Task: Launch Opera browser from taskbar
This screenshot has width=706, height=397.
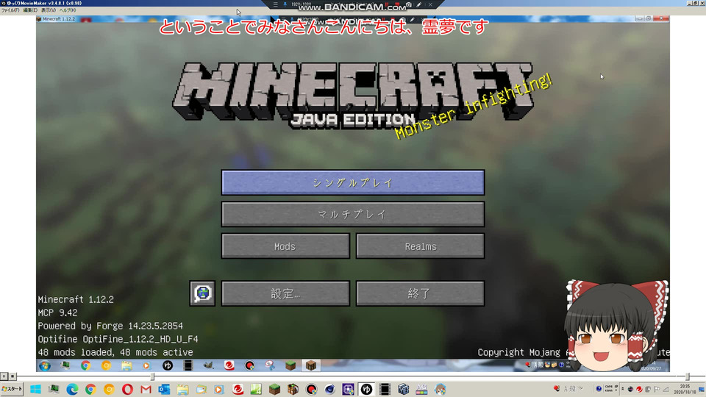Action: tap(127, 390)
